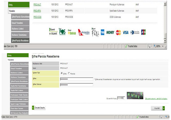The height and width of the screenshot is (120, 171).
Task: Open the PROVRFN user link
Action: 37,11
